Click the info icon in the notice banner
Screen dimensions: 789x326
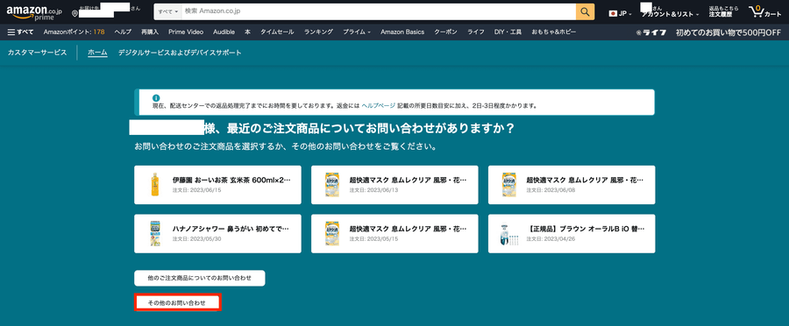156,97
